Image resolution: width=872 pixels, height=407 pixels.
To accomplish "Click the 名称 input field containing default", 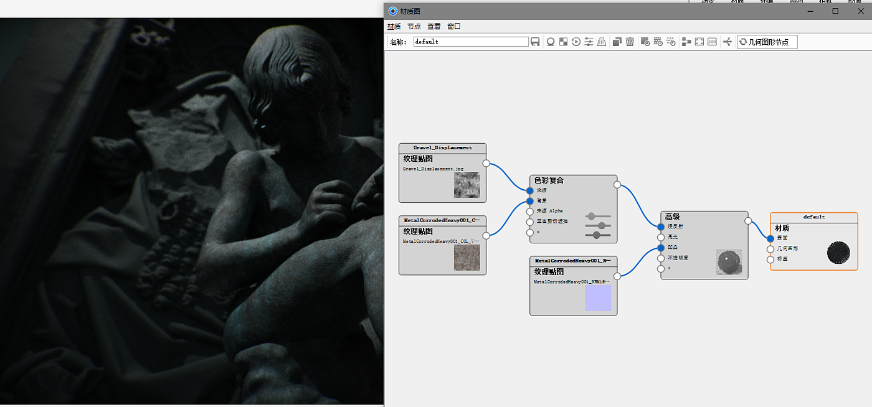I will click(471, 42).
